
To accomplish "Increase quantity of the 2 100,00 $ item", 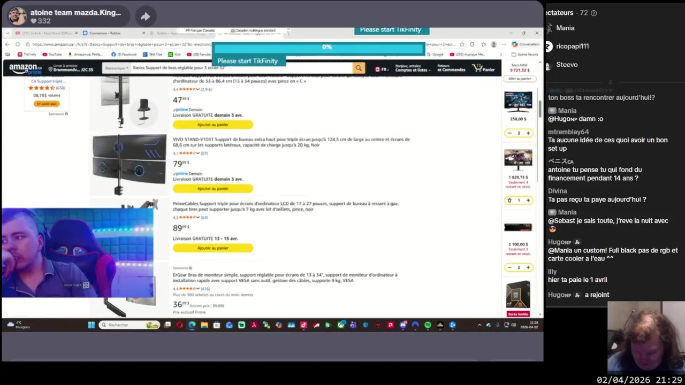I will pyautogui.click(x=528, y=267).
